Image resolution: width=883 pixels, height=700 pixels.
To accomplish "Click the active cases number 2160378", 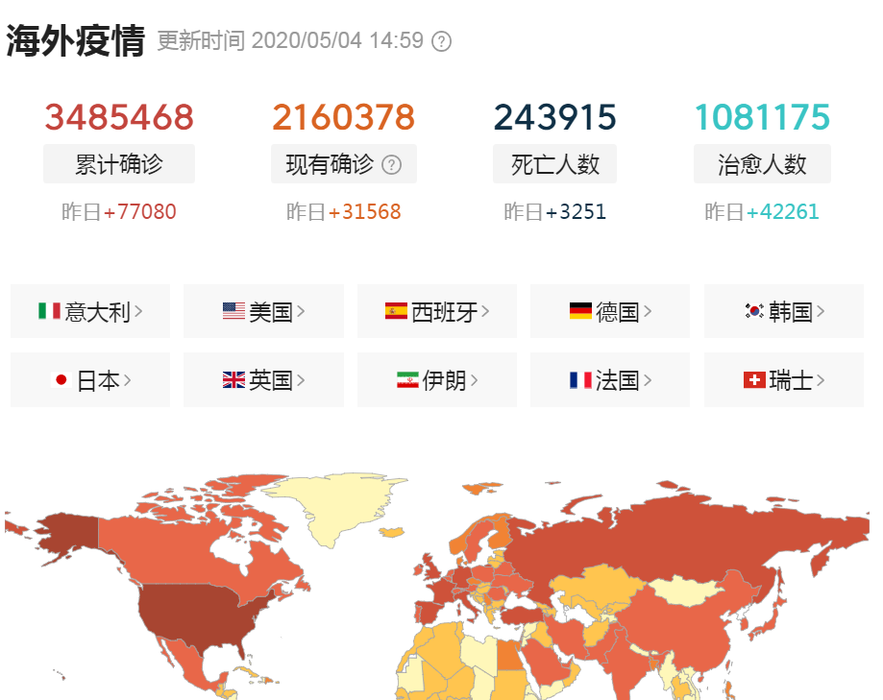I will click(x=344, y=117).
